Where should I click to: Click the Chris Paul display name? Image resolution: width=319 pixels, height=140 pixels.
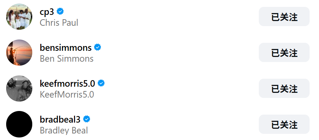click(x=59, y=22)
